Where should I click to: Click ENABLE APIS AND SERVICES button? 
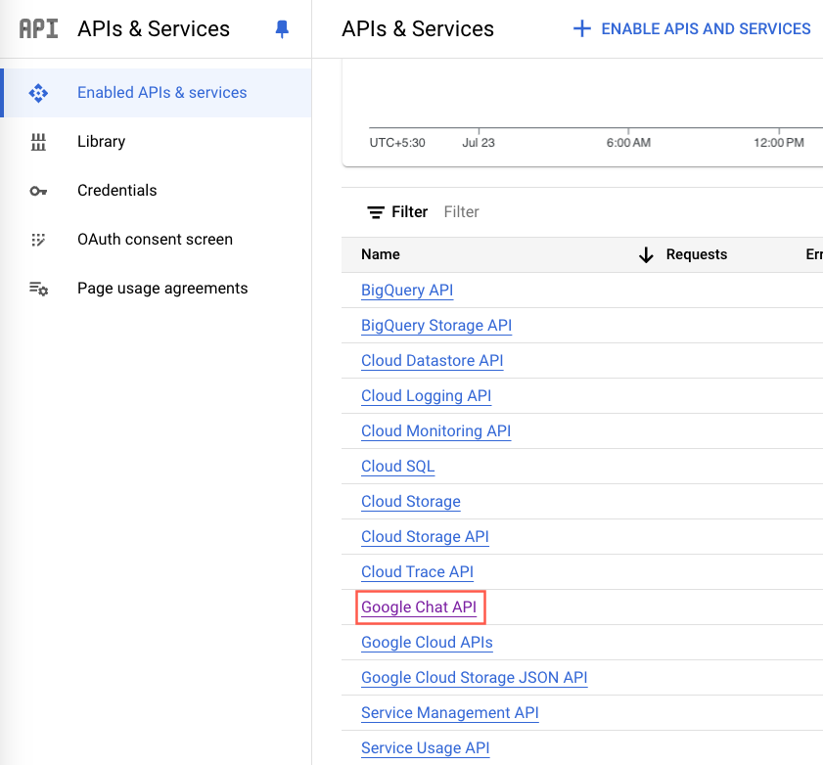tap(692, 28)
